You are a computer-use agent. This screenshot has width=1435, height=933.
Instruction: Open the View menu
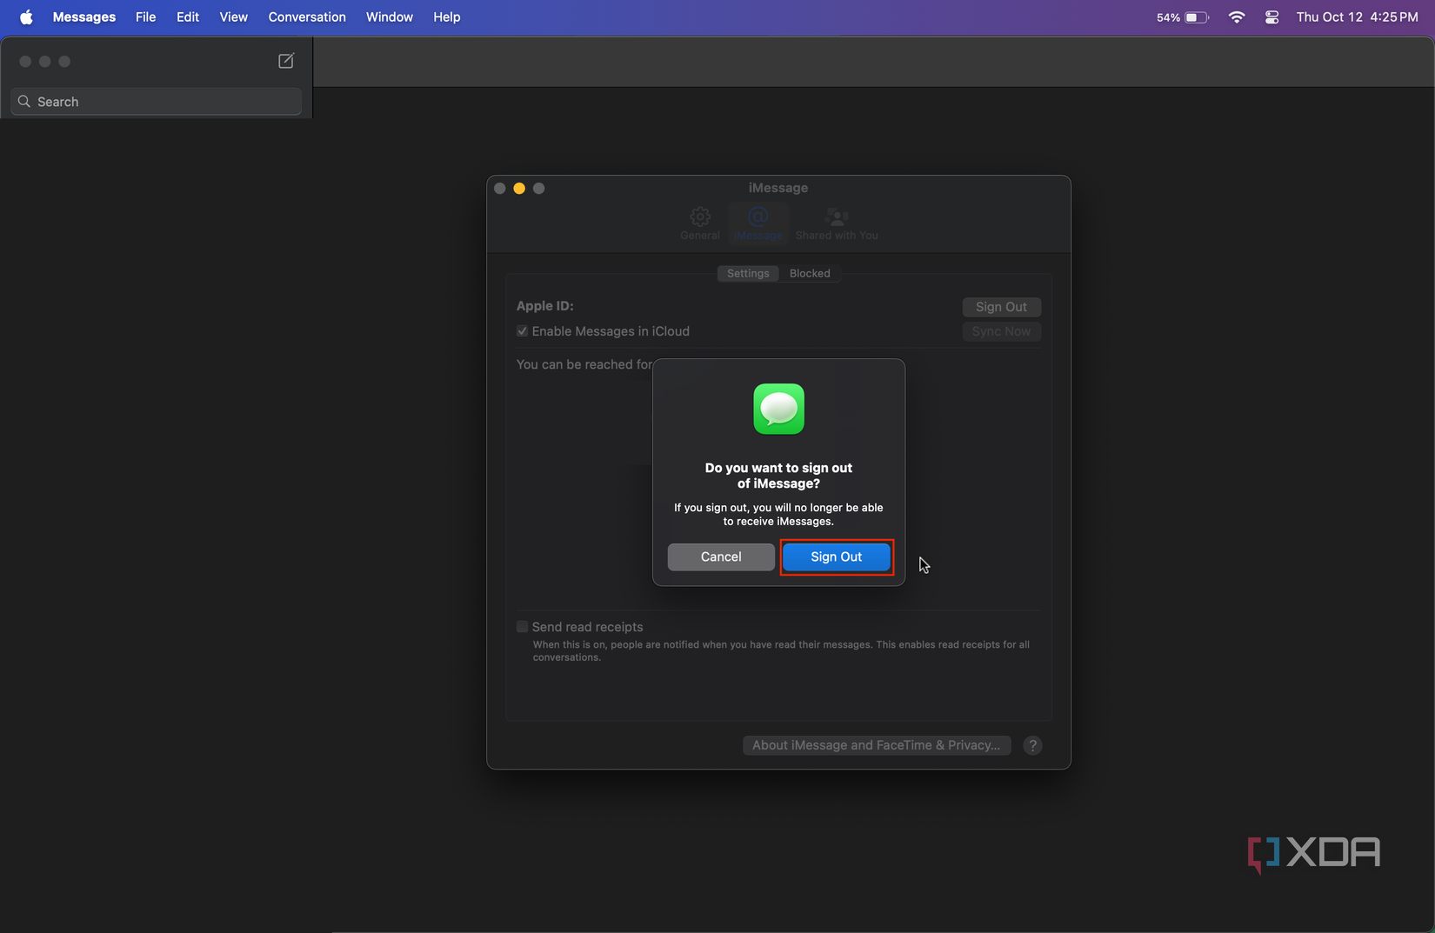click(x=233, y=17)
